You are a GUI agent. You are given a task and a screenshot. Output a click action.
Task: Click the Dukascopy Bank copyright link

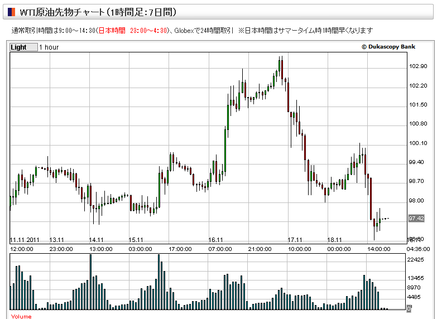pyautogui.click(x=388, y=47)
